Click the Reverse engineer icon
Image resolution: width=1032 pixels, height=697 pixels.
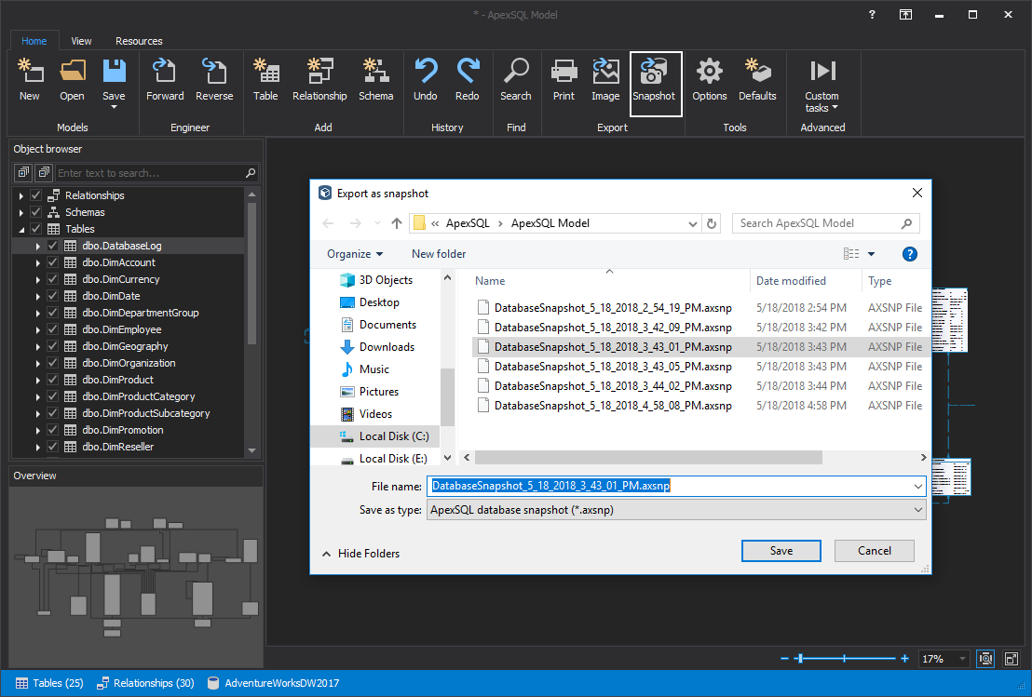click(214, 79)
